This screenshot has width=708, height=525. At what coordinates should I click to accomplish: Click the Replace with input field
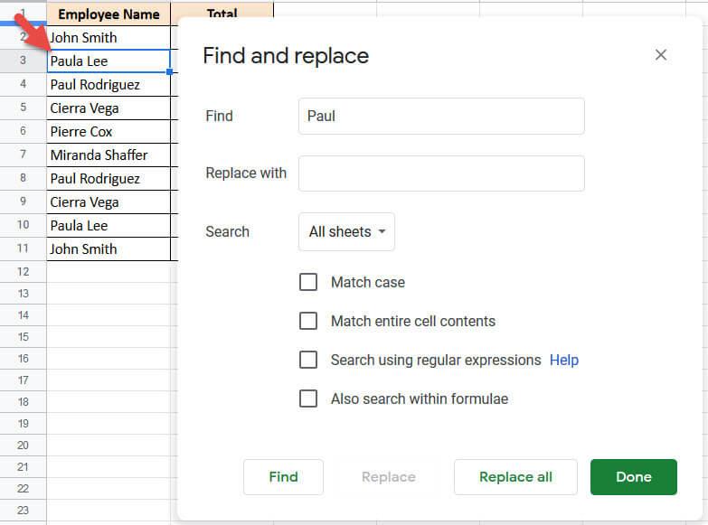441,173
